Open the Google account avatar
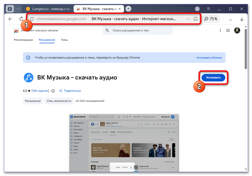This screenshot has height=176, width=252. (x=237, y=30)
